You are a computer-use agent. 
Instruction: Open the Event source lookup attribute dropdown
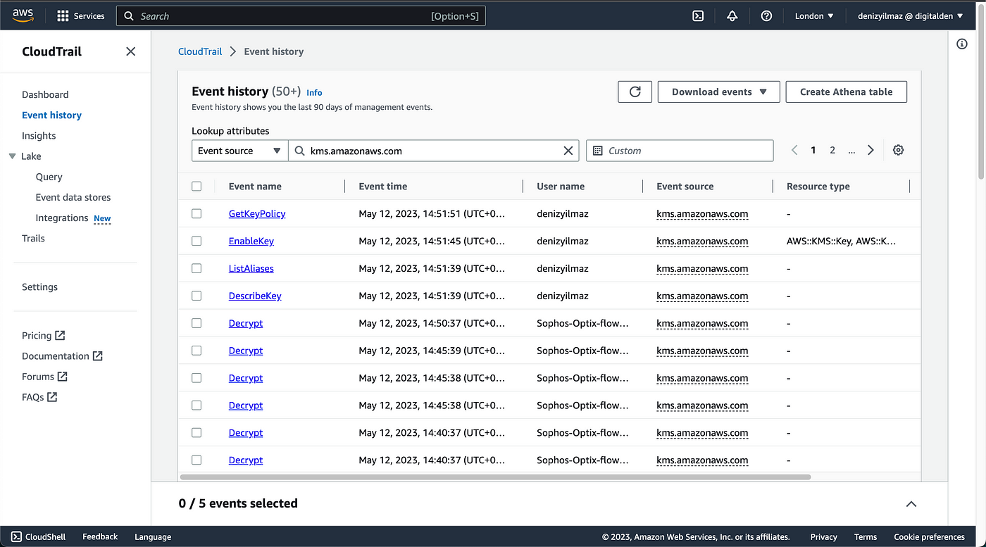point(239,150)
